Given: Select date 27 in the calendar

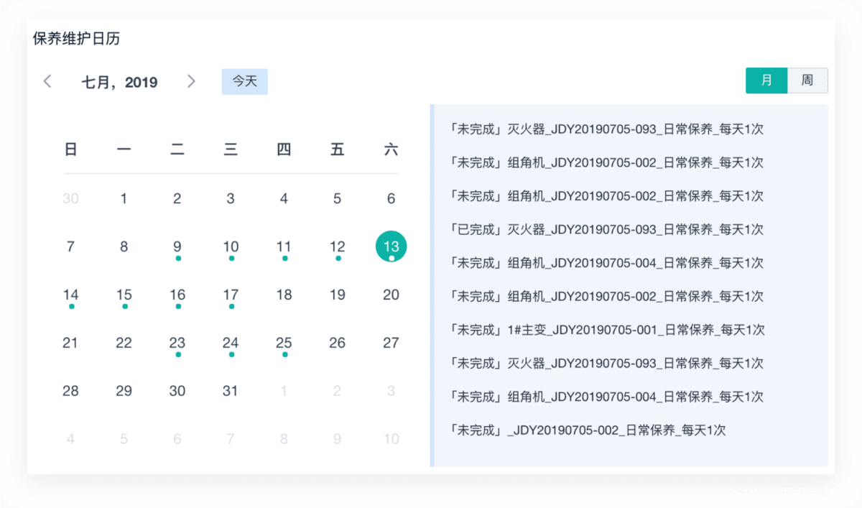Looking at the screenshot, I should tap(391, 343).
